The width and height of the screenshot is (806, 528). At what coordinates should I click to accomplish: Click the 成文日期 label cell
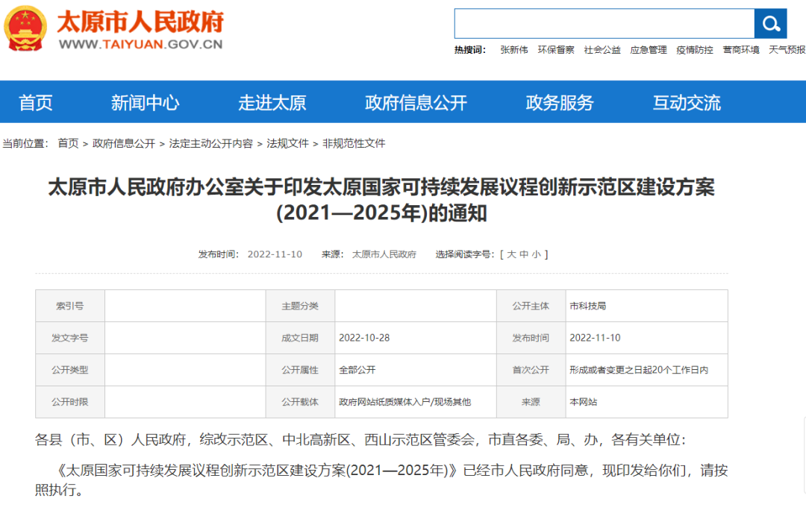point(300,338)
